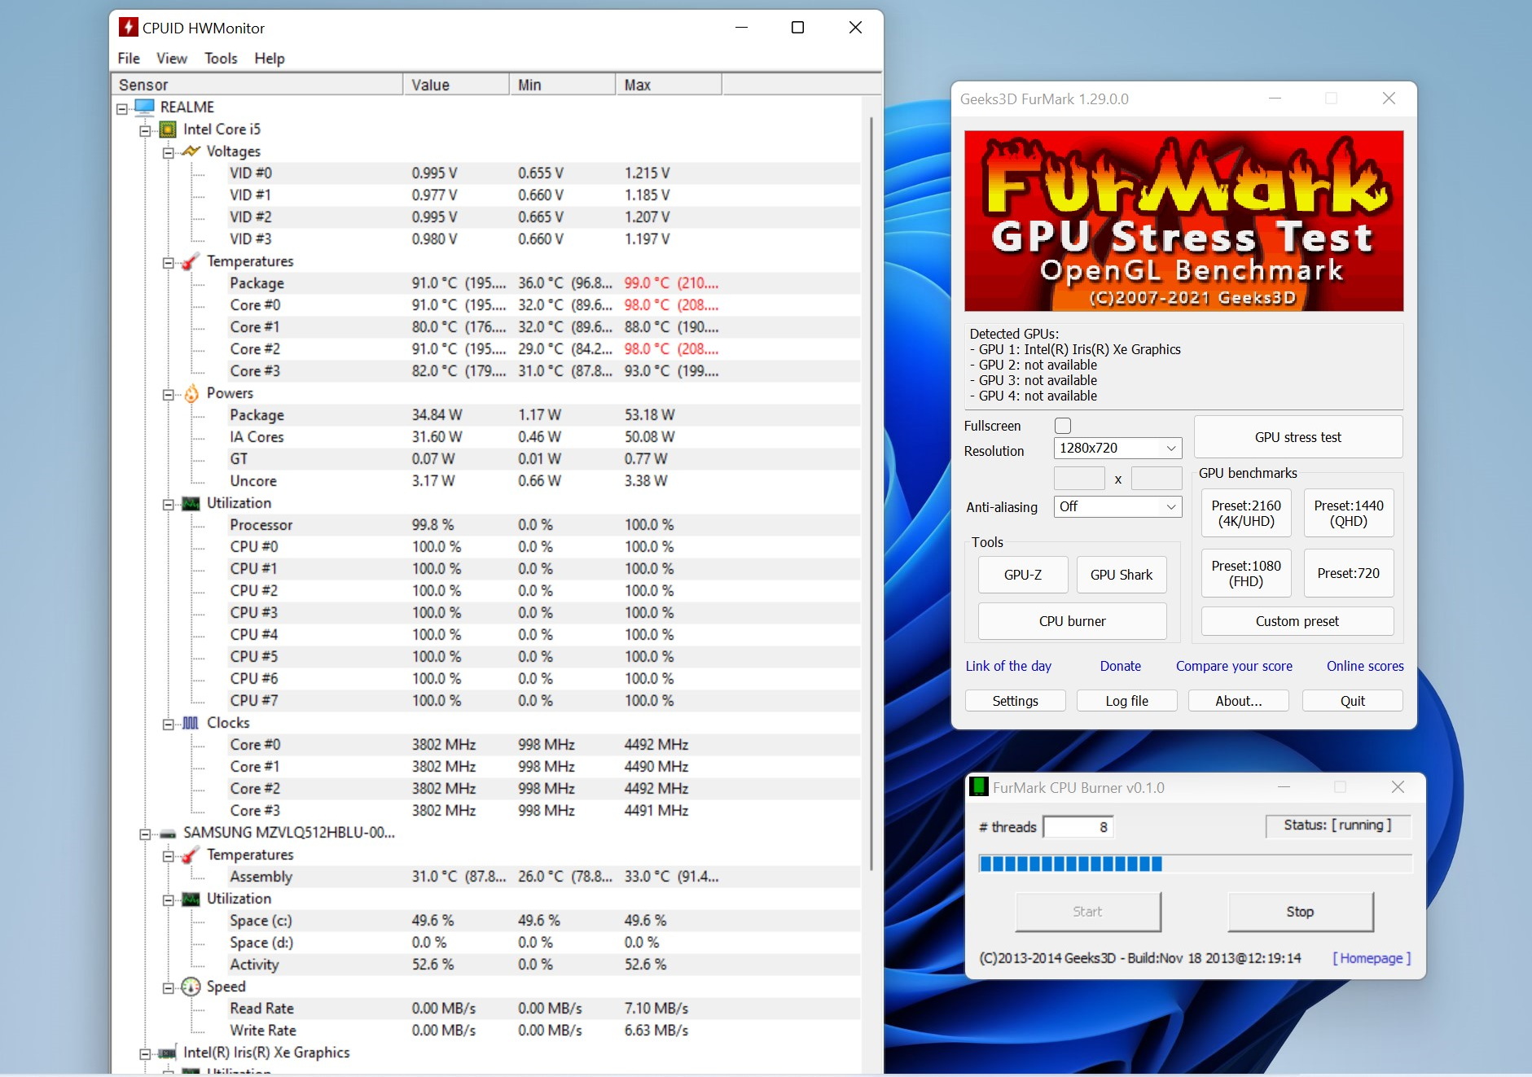This screenshot has width=1532, height=1077.
Task: Run the Preset:720 benchmark
Action: 1349,574
